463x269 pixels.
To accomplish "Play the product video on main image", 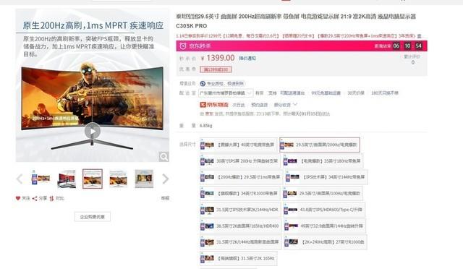I will click(93, 131).
